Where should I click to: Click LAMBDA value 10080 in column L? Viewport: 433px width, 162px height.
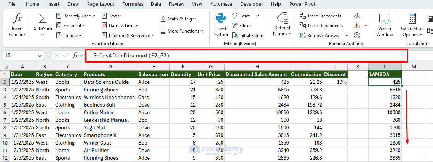(x=385, y=113)
